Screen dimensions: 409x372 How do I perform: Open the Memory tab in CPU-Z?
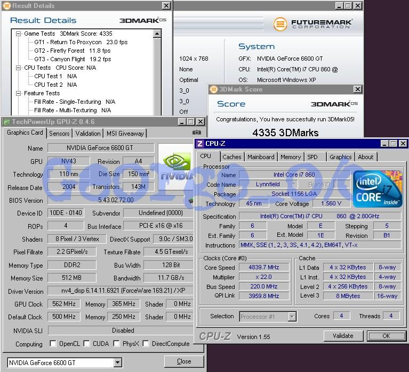tap(291, 157)
